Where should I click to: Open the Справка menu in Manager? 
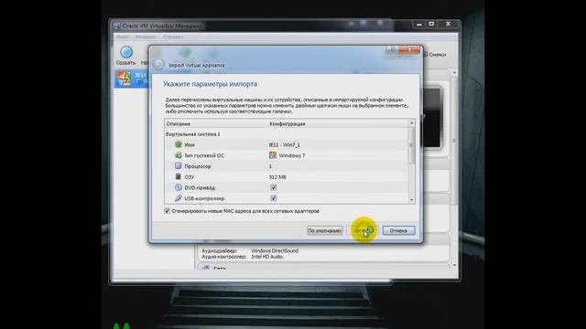pyautogui.click(x=173, y=37)
